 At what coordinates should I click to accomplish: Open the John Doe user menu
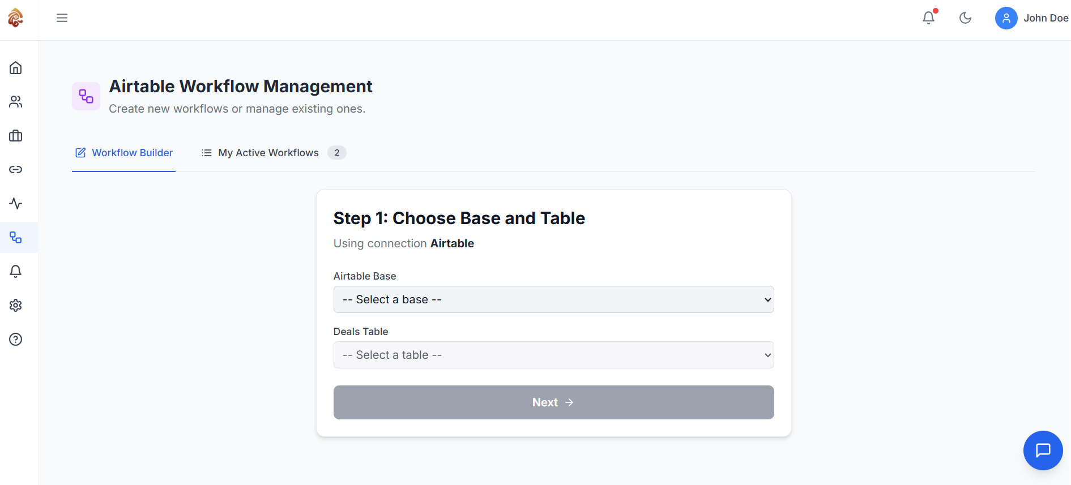[1031, 18]
